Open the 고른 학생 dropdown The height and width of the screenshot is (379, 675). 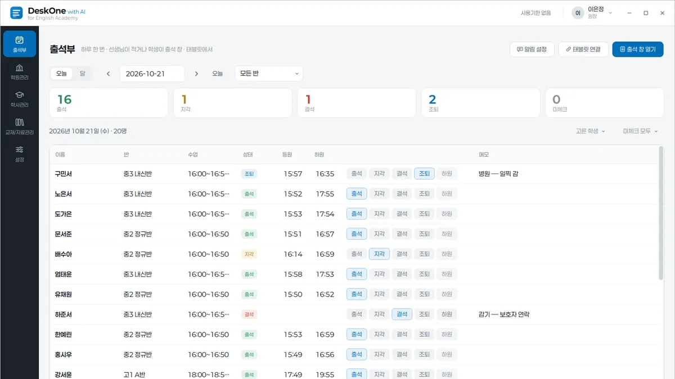[x=590, y=131]
